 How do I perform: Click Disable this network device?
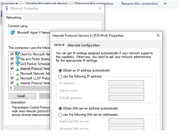tap(46, 3)
